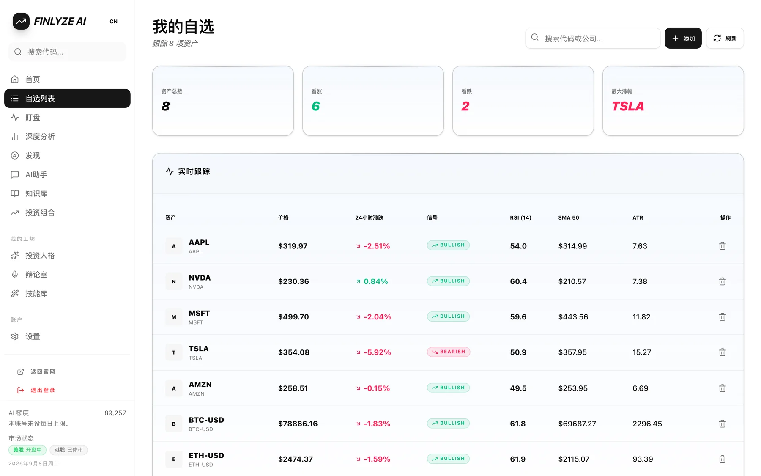Open the 知识库 knowledge base
Image resolution: width=761 pixels, height=476 pixels.
coord(67,193)
